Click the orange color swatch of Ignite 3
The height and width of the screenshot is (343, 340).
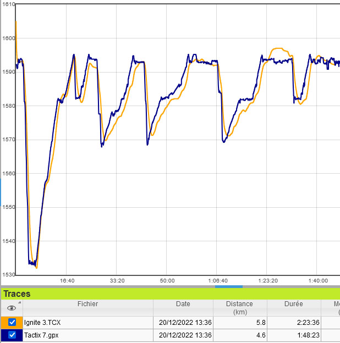point(4,322)
